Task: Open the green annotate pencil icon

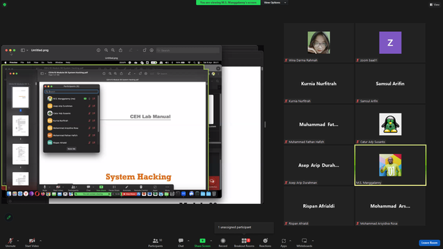Action: pyautogui.click(x=9, y=217)
